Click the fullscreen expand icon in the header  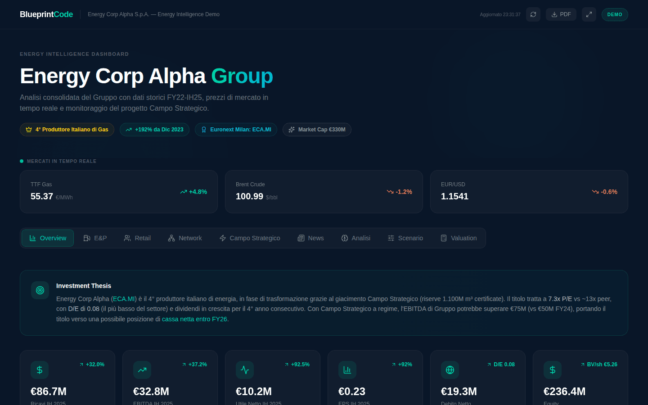pos(589,14)
